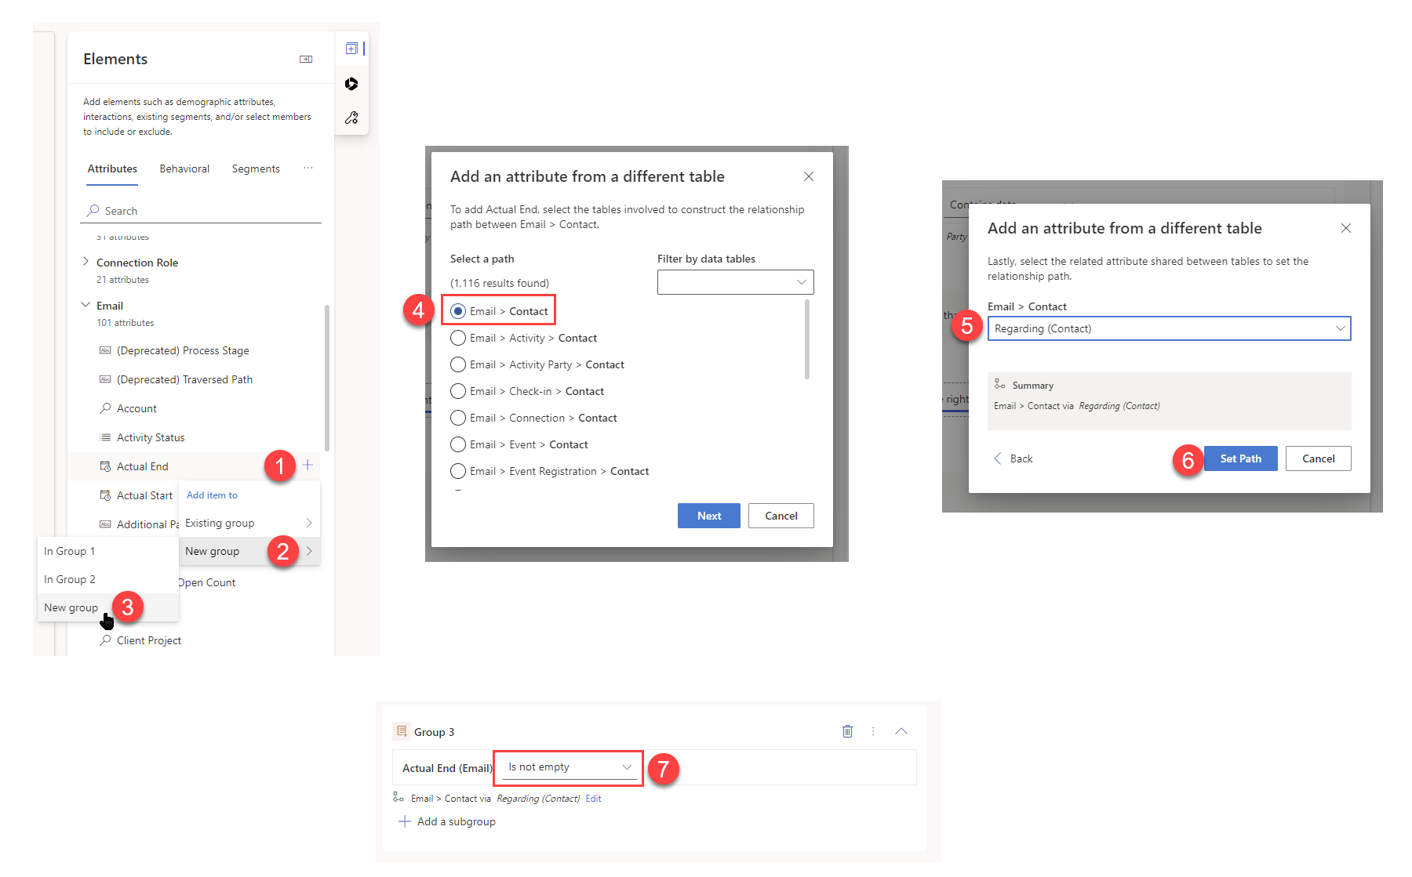
Task: Choose In Group 2 option
Action: [x=108, y=579]
